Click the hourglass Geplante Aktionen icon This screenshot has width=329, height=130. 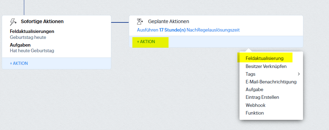(140, 21)
